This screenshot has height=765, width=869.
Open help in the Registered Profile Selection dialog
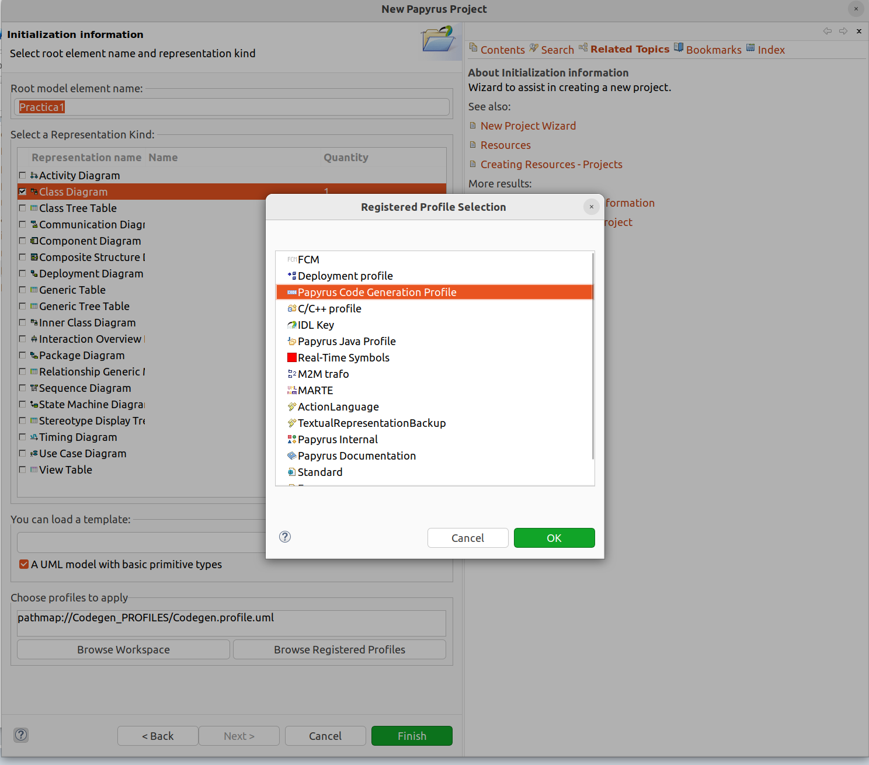tap(285, 537)
